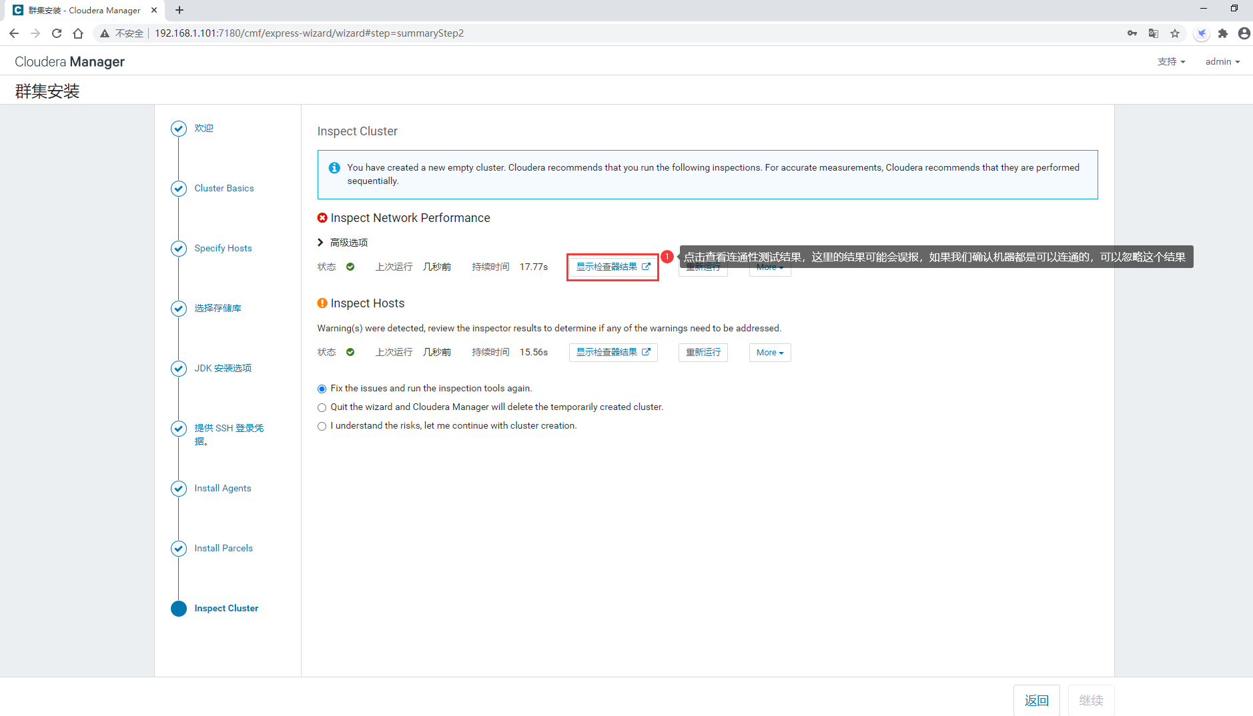Bookmark this page with the star icon
The image size is (1253, 716).
(x=1175, y=33)
